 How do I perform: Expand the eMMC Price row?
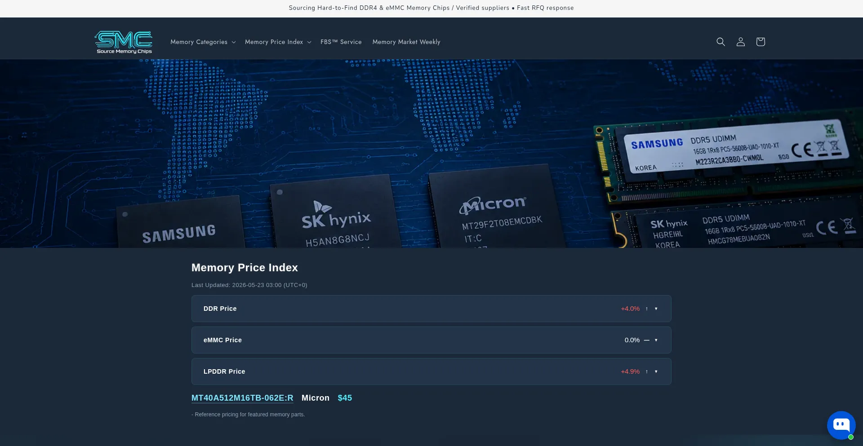[431, 340]
